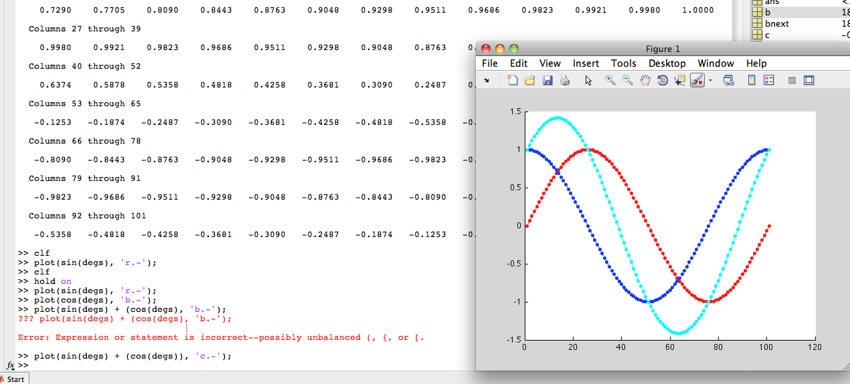Screen dimensions: 850x384
Task: Open the Tools menu in Figure 1
Action: point(624,63)
